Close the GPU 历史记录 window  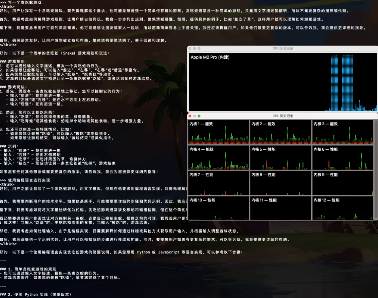point(190,49)
